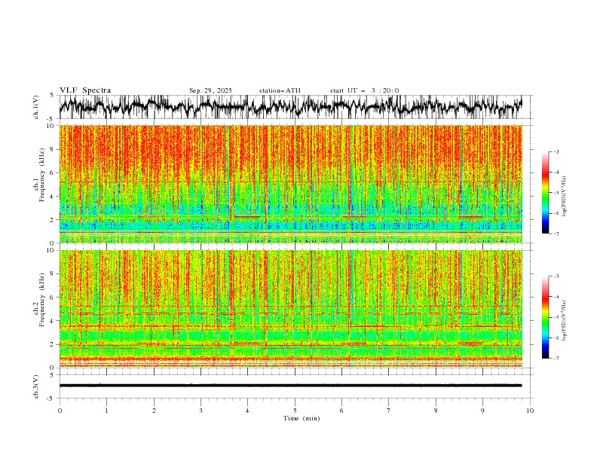Click the "VLF Spectra" plot title

(x=85, y=90)
